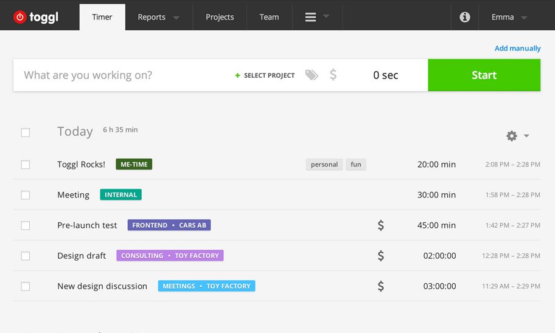Click the Toggl logo icon
555x333 pixels.
20,18
